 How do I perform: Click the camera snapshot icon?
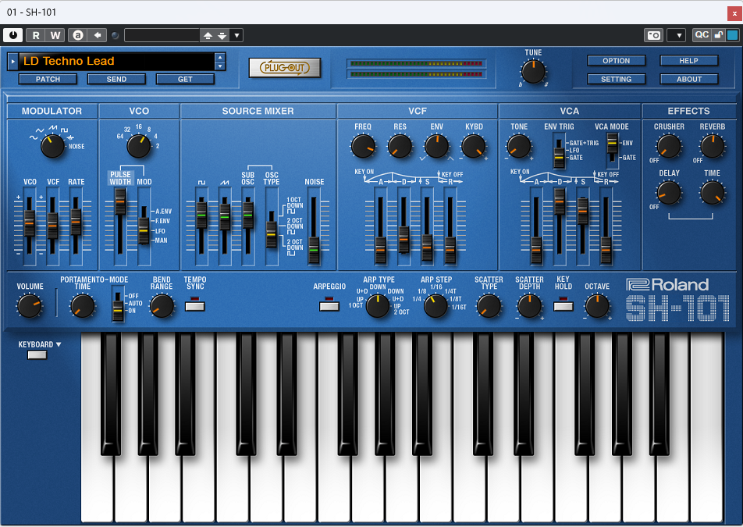click(654, 35)
